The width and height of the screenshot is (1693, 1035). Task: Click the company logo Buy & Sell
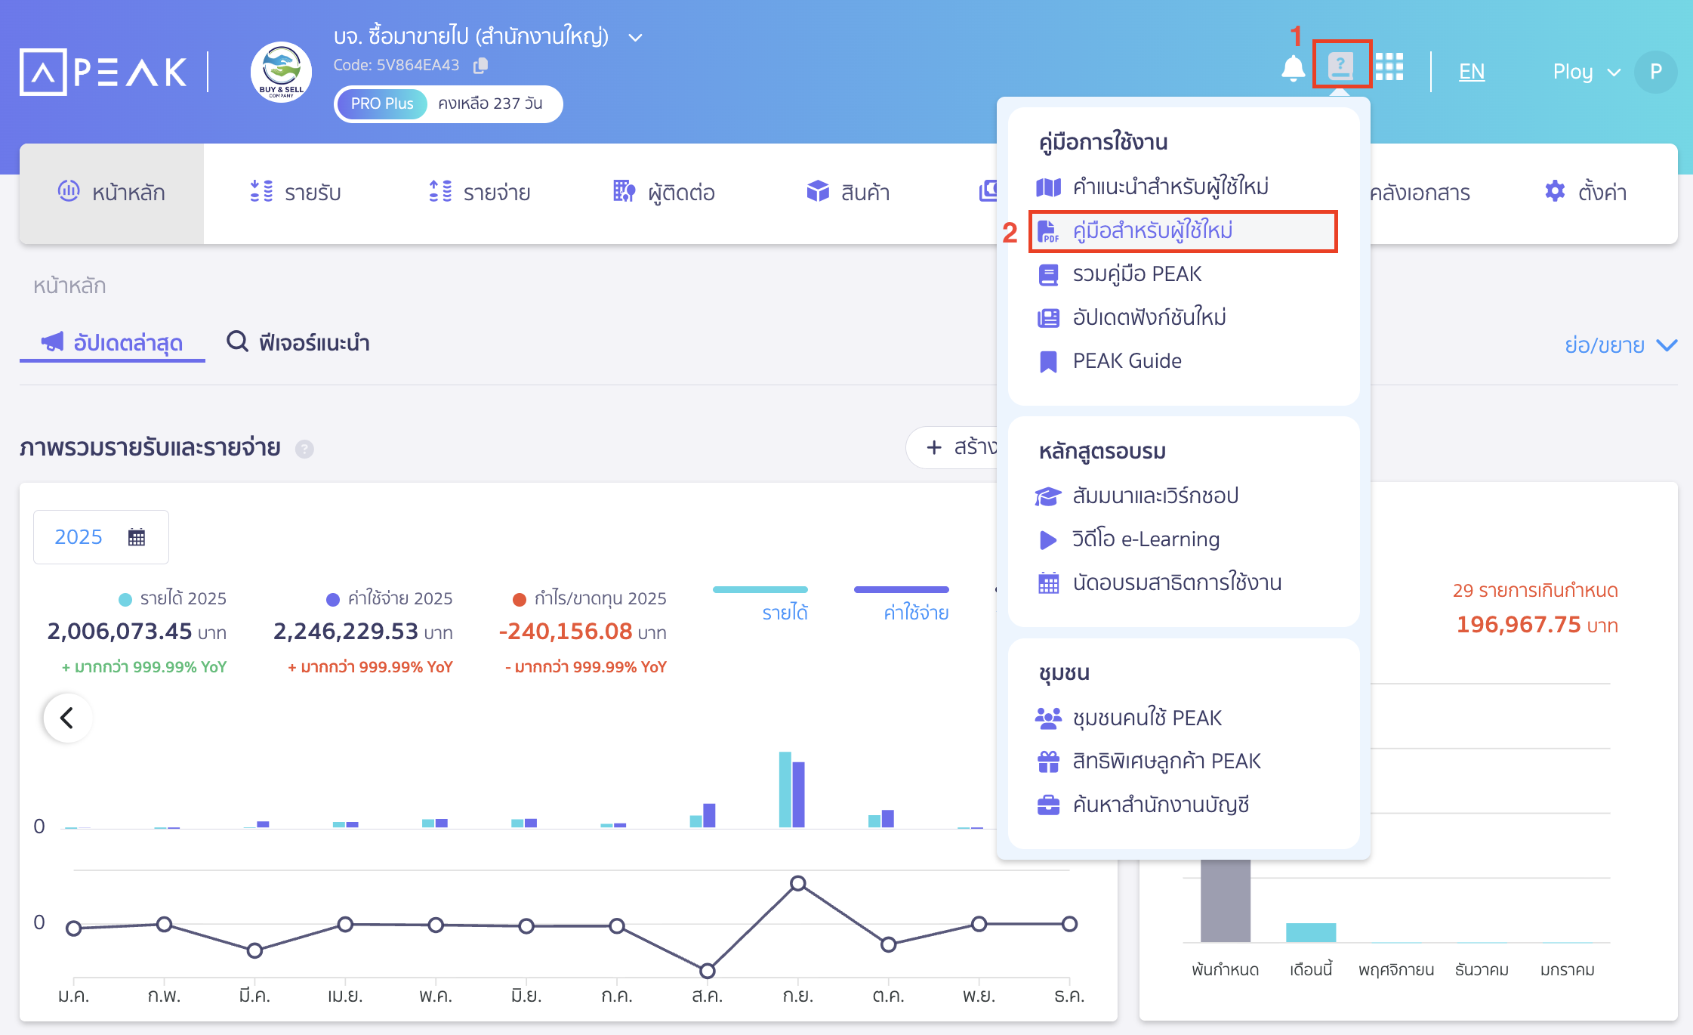[281, 73]
